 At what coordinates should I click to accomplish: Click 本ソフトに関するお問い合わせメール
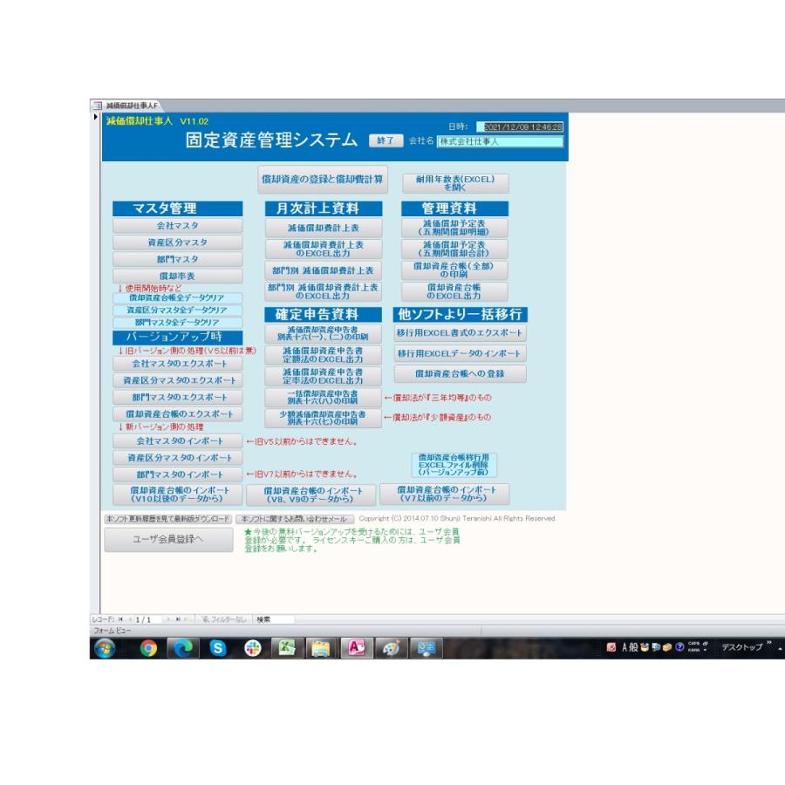point(295,519)
